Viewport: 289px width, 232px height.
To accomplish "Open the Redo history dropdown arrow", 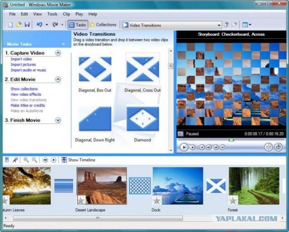I will point(62,25).
